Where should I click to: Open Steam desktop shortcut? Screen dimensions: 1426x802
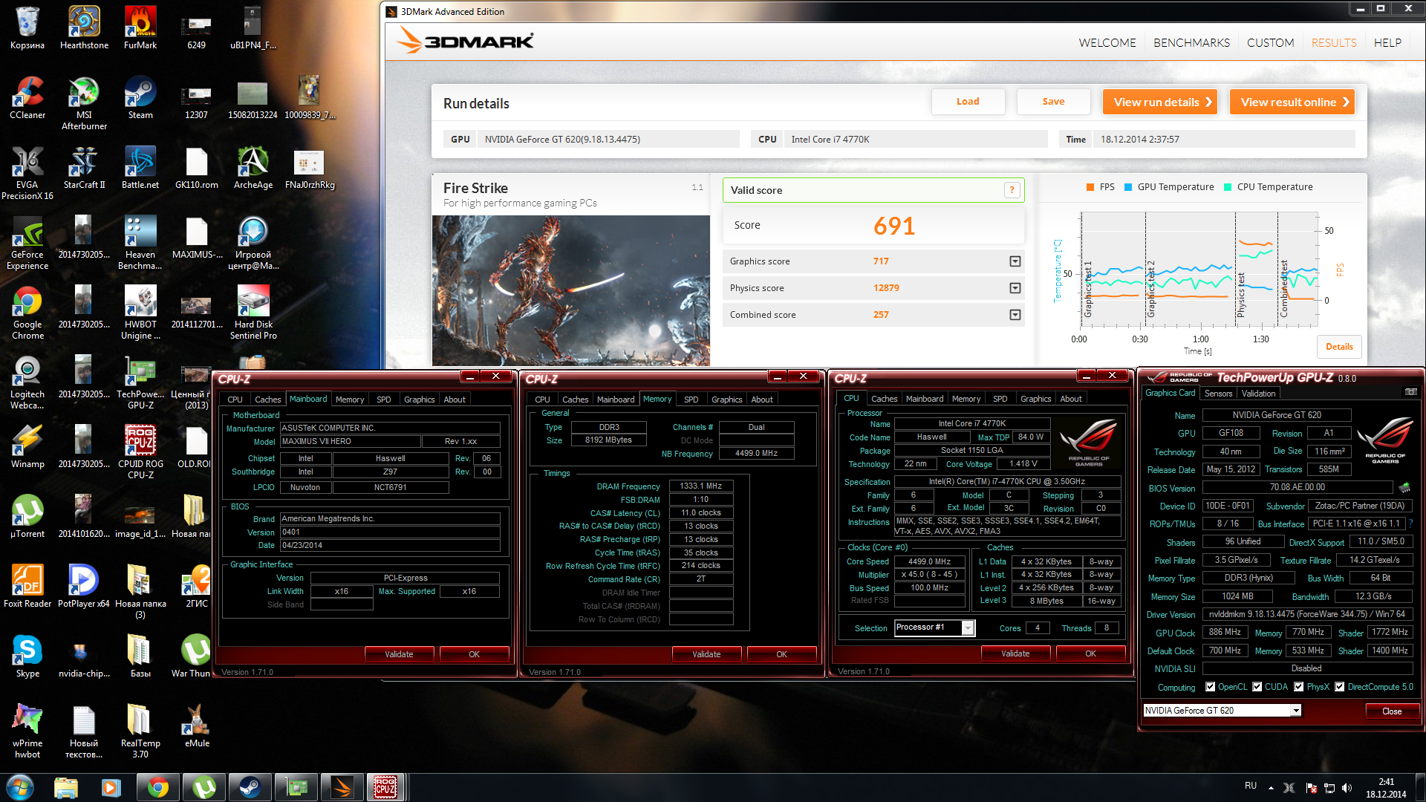140,98
